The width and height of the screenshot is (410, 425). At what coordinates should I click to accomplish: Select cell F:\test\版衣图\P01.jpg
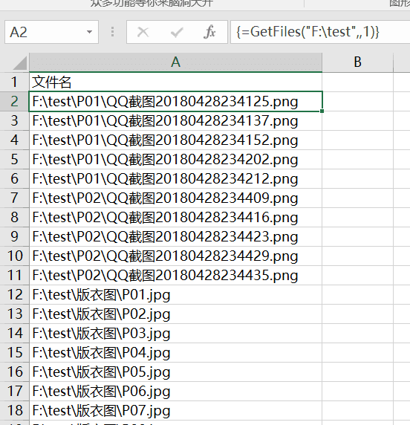coord(175,295)
